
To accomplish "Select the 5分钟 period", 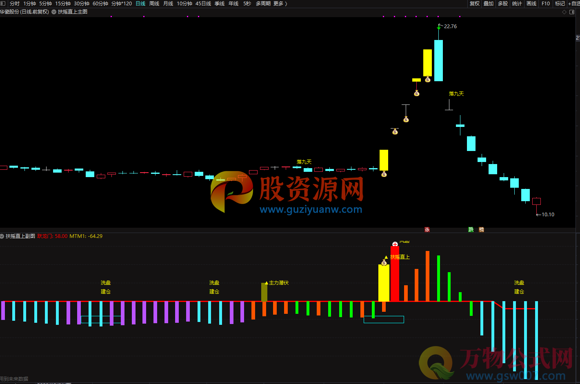I will pos(45,3).
